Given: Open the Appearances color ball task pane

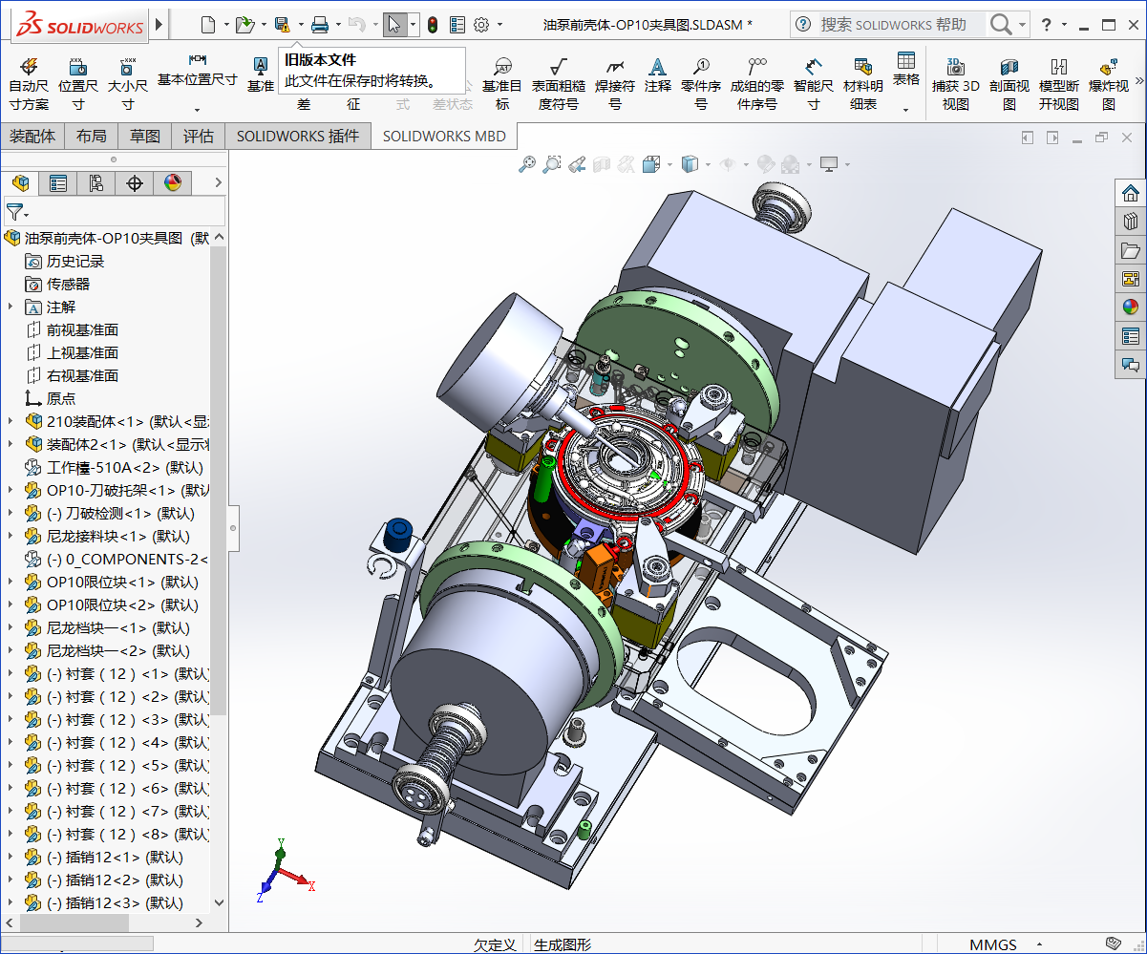Looking at the screenshot, I should point(1131,307).
